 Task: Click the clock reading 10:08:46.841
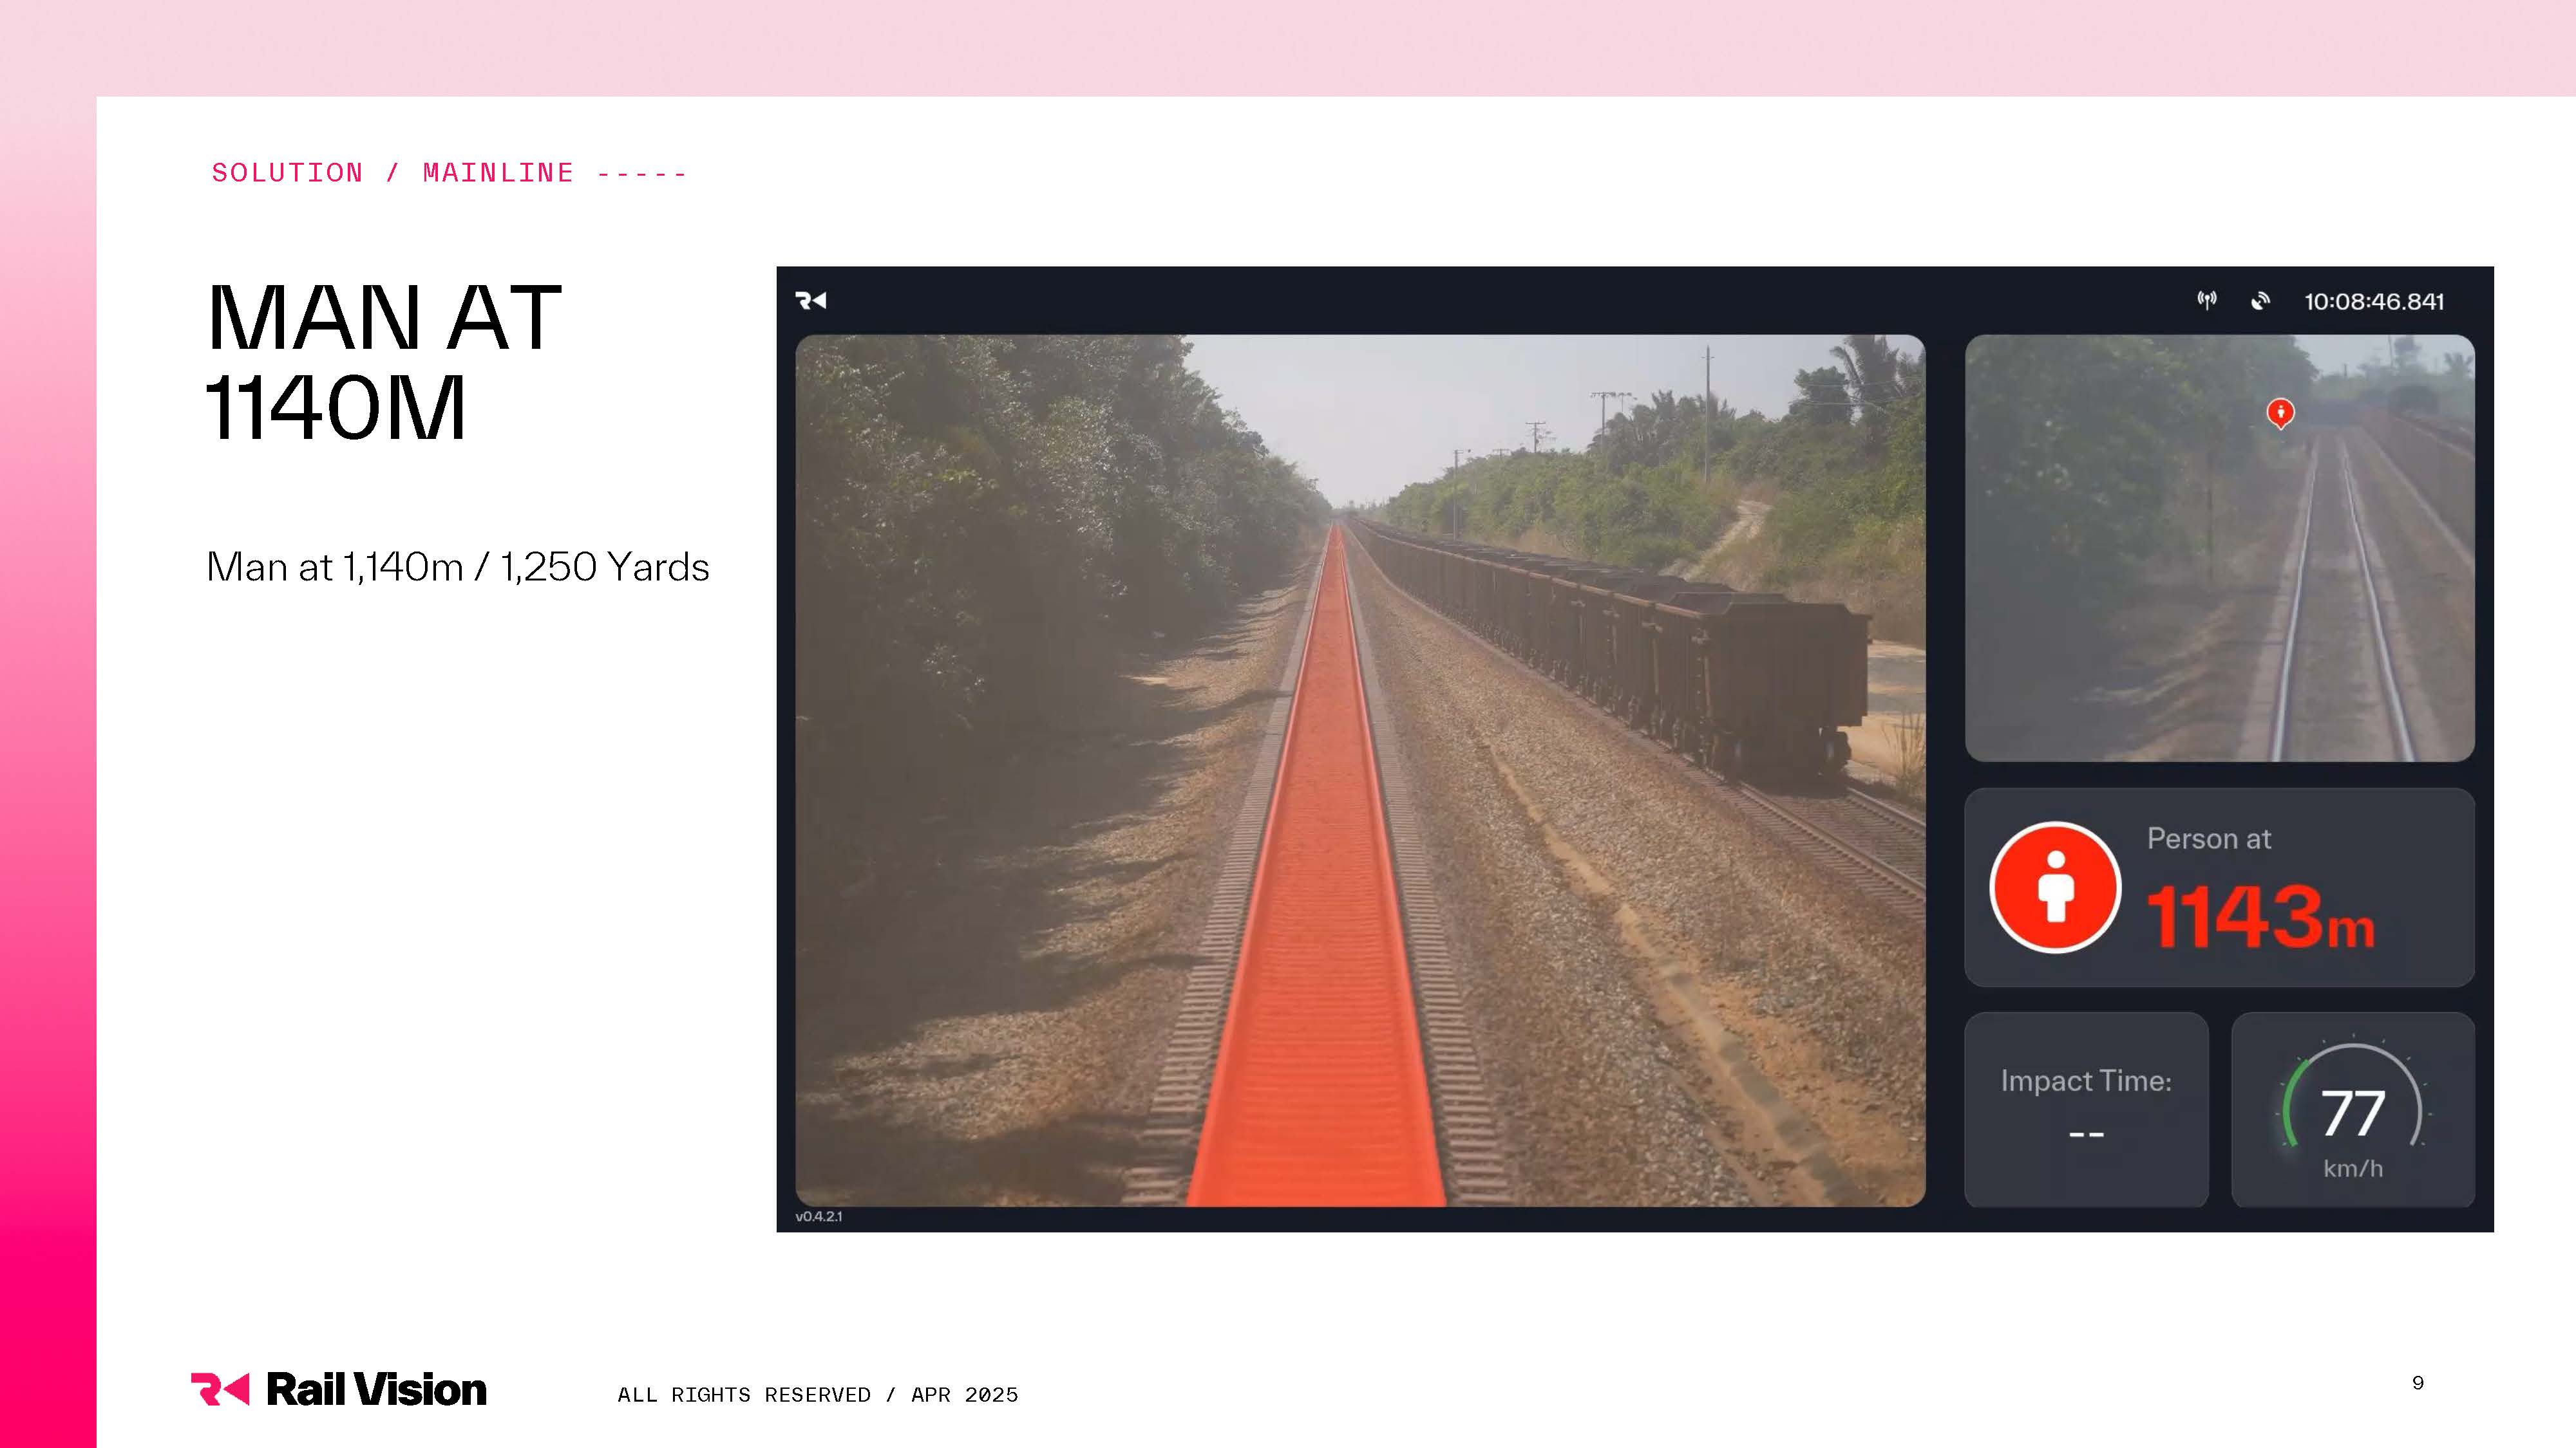pyautogui.click(x=2374, y=302)
